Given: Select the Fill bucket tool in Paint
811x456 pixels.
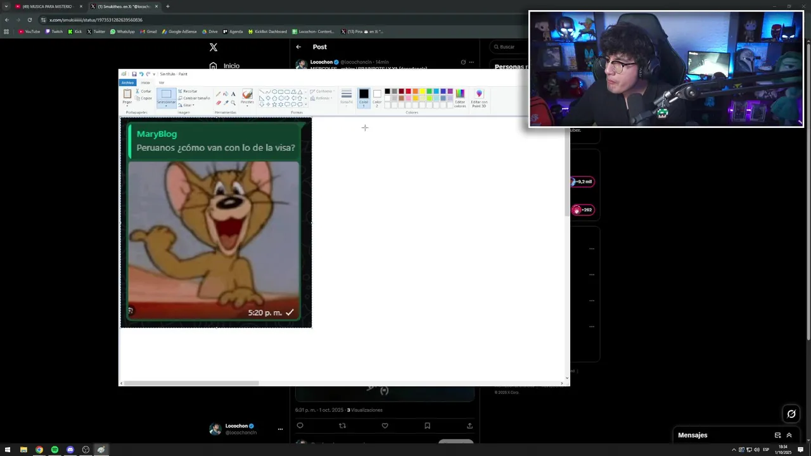Looking at the screenshot, I should coord(226,94).
